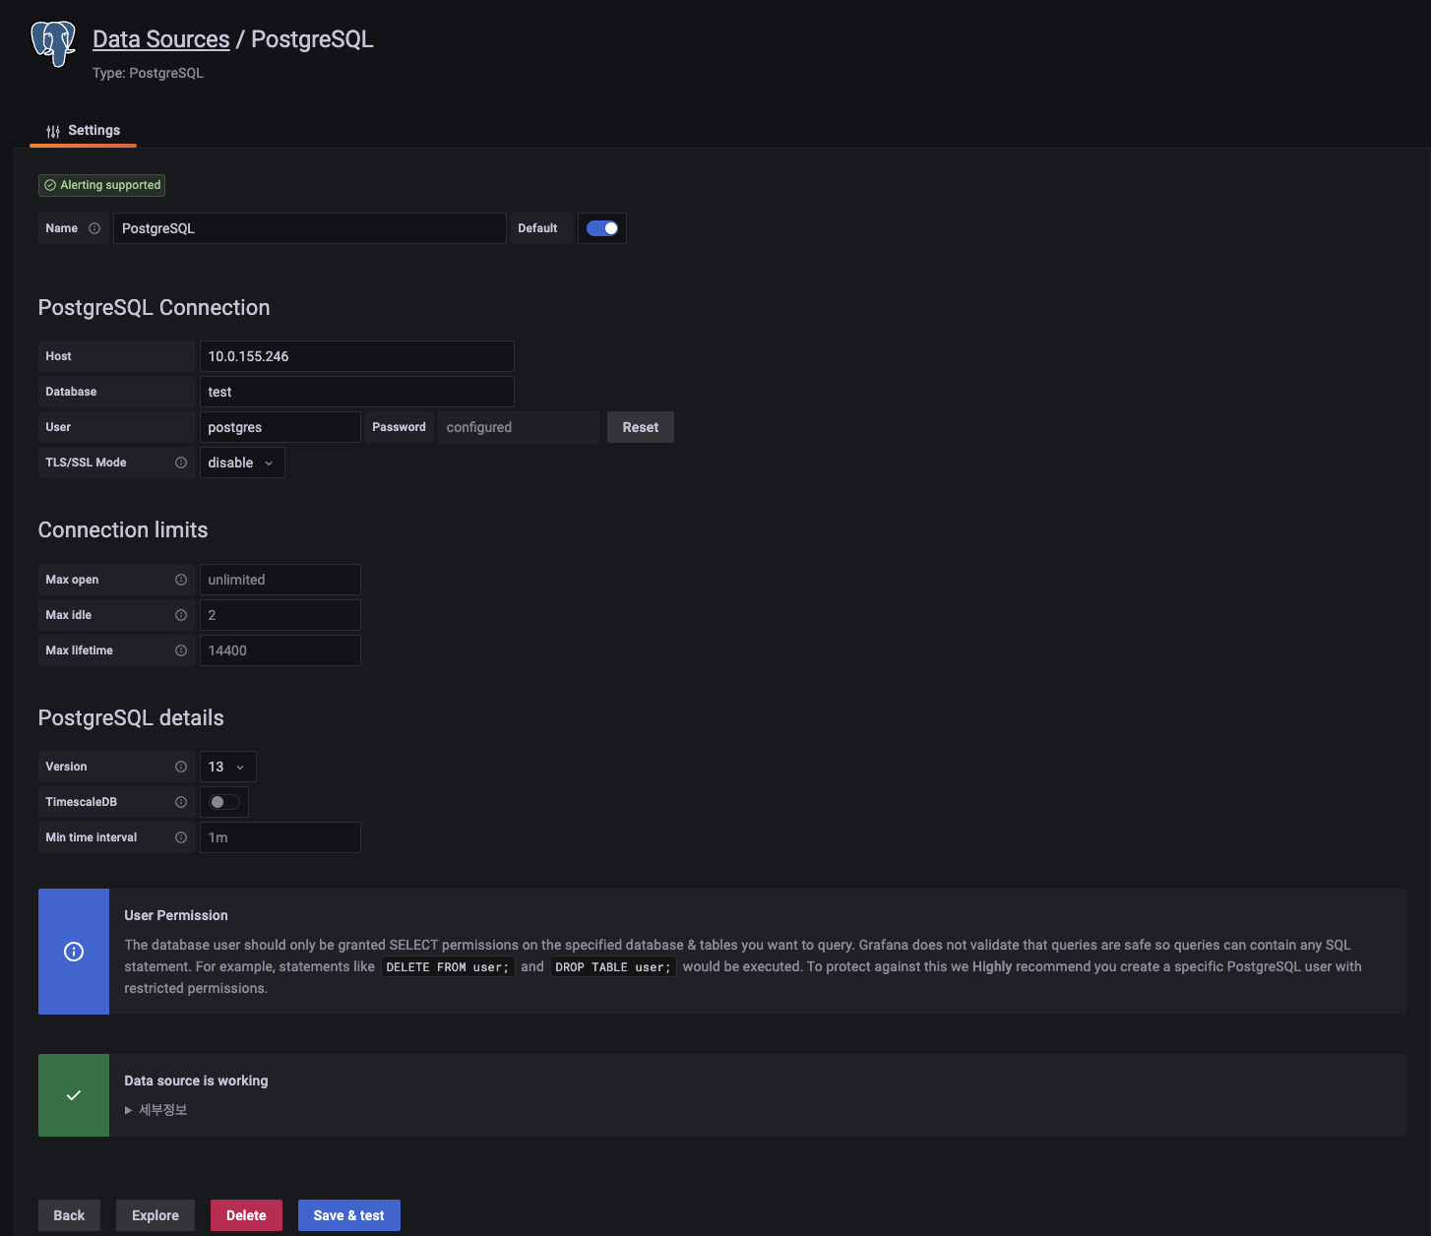1431x1236 pixels.
Task: Click the 'PostgreSQL Connection' heading
Action: coord(155,307)
